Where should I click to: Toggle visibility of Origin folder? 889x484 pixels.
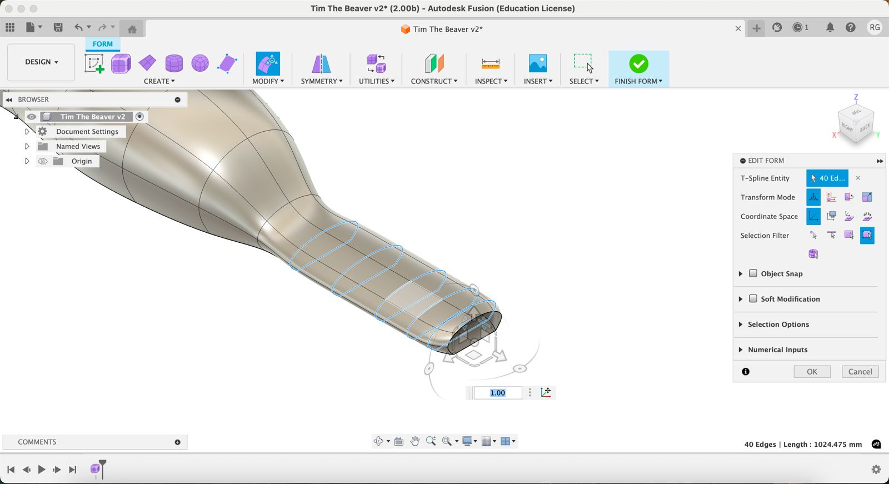click(x=43, y=161)
